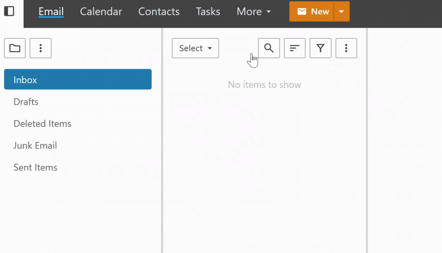Compose a New email
Screen dimensions: 442x253
point(312,12)
